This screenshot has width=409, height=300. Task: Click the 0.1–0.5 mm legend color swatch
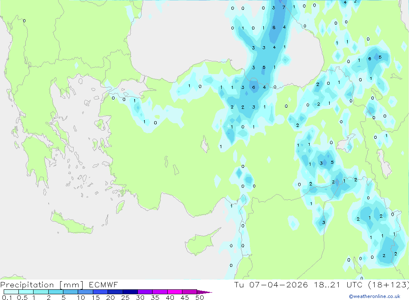[11, 292]
